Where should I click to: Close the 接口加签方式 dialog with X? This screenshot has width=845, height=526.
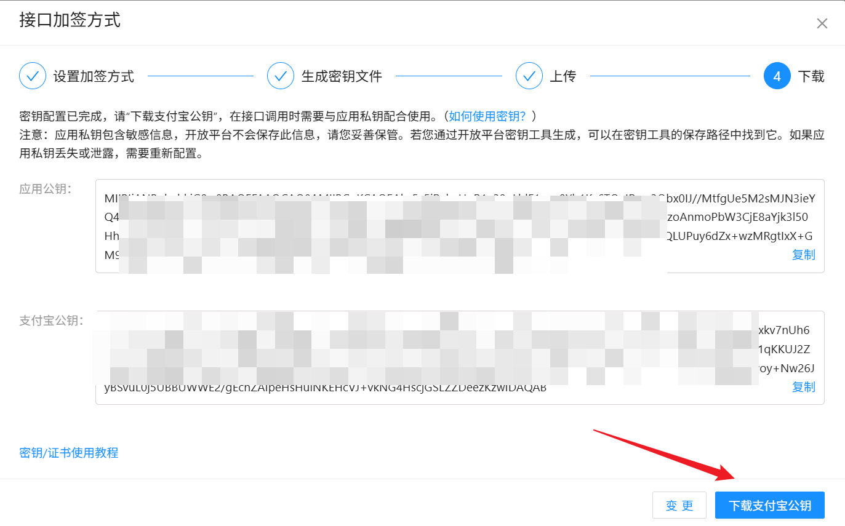tap(822, 24)
